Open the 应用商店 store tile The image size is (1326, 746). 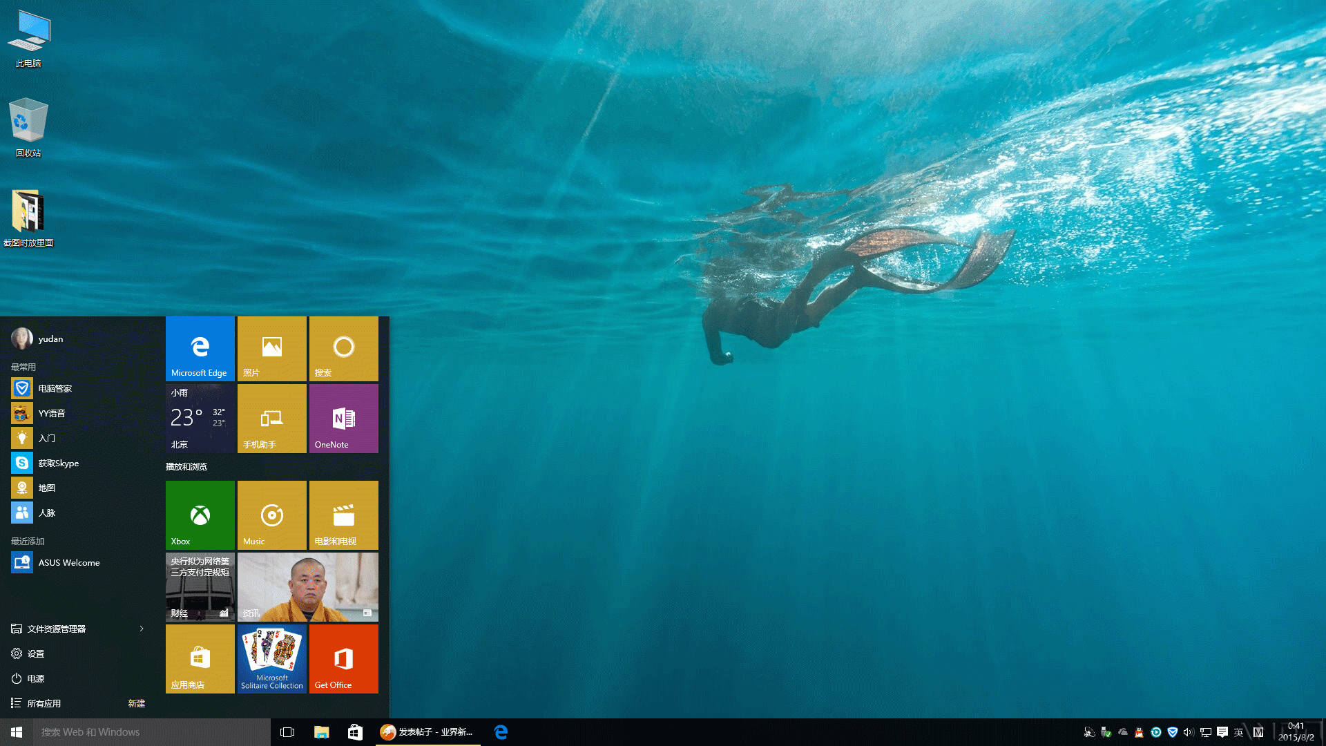(200, 659)
